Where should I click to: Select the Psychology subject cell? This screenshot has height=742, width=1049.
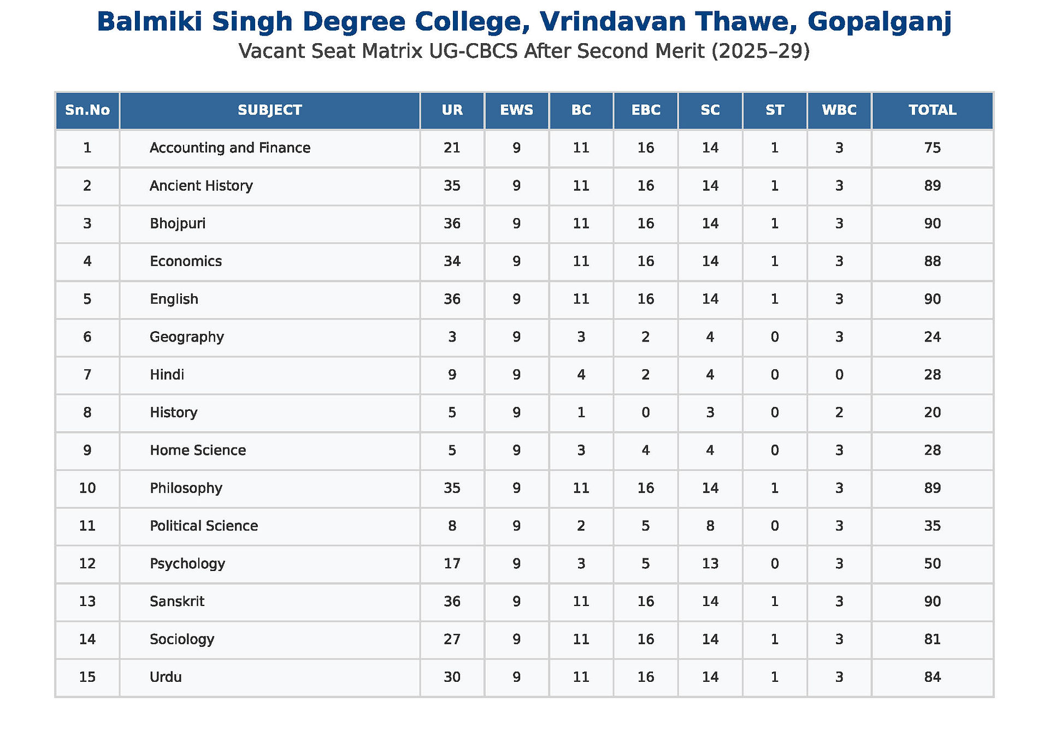point(269,564)
